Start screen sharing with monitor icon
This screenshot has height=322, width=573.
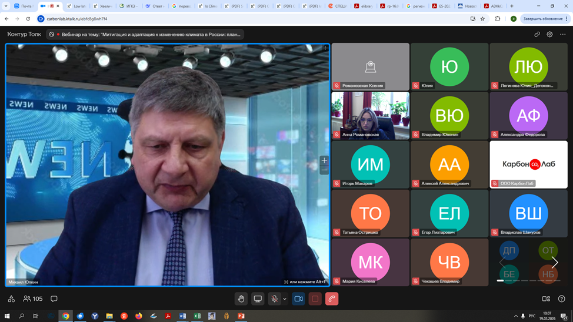(258, 299)
